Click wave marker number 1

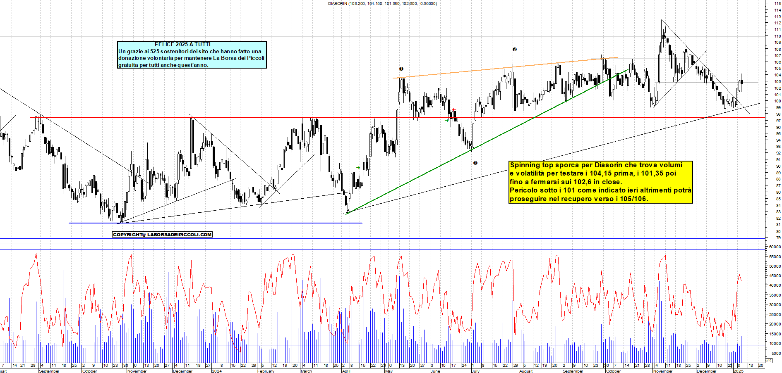401,69
